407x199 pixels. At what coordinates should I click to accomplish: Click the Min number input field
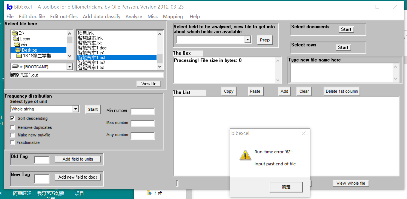pos(143,111)
